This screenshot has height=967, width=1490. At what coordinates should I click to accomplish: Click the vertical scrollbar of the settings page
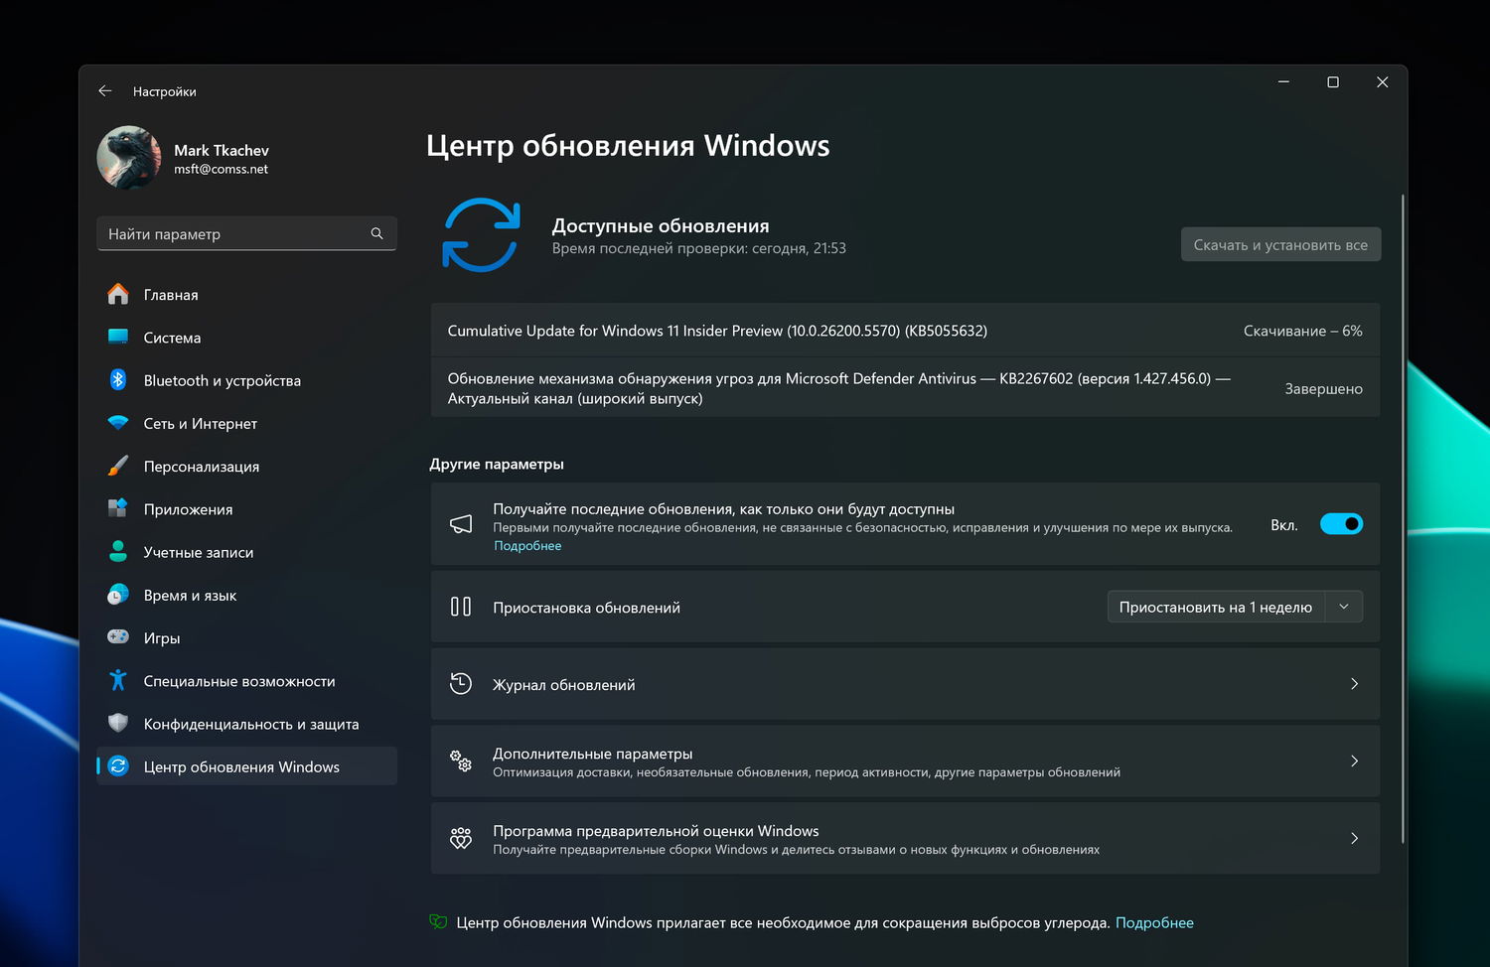[1403, 518]
